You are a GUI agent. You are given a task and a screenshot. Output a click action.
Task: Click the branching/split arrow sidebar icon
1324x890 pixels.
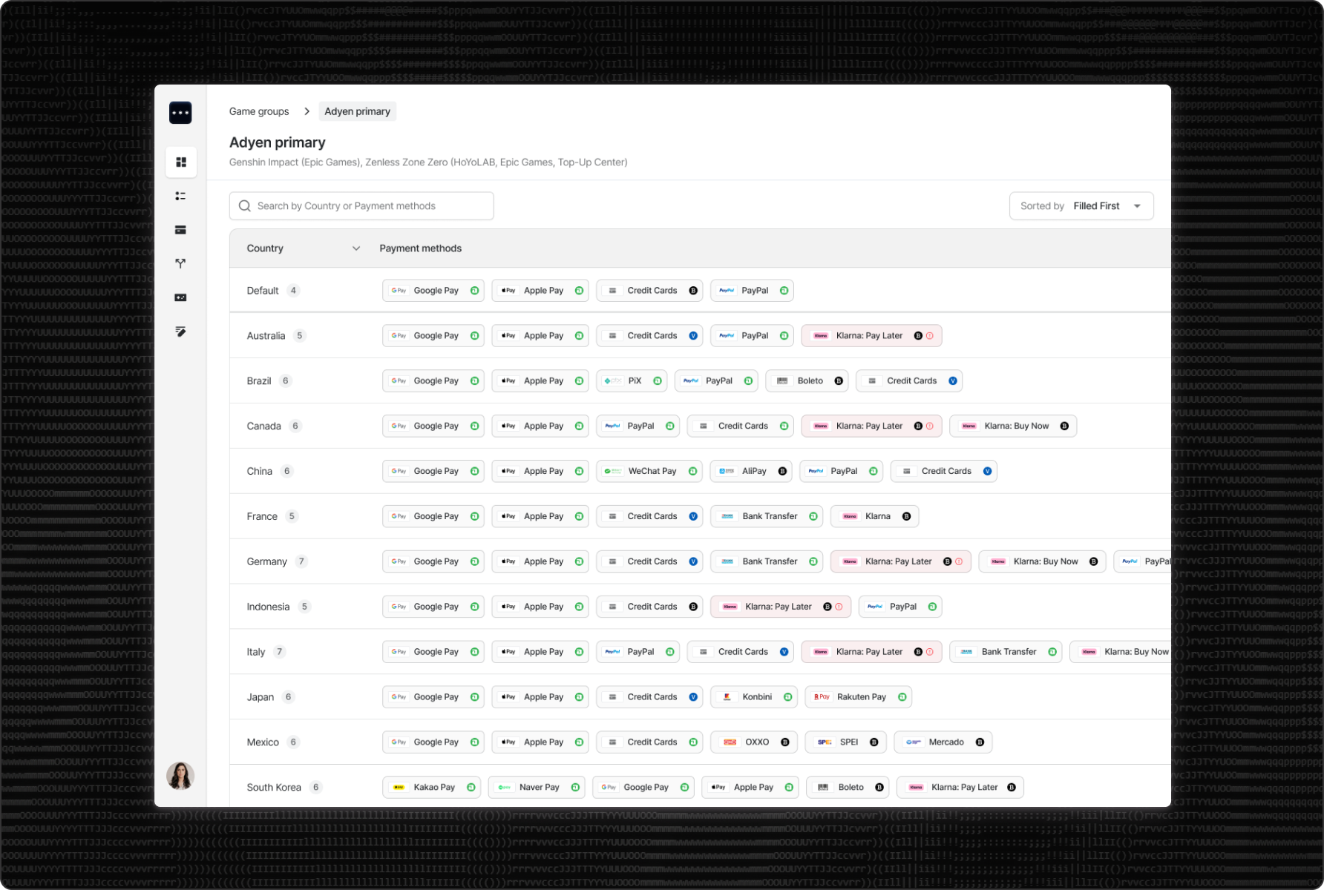180,263
